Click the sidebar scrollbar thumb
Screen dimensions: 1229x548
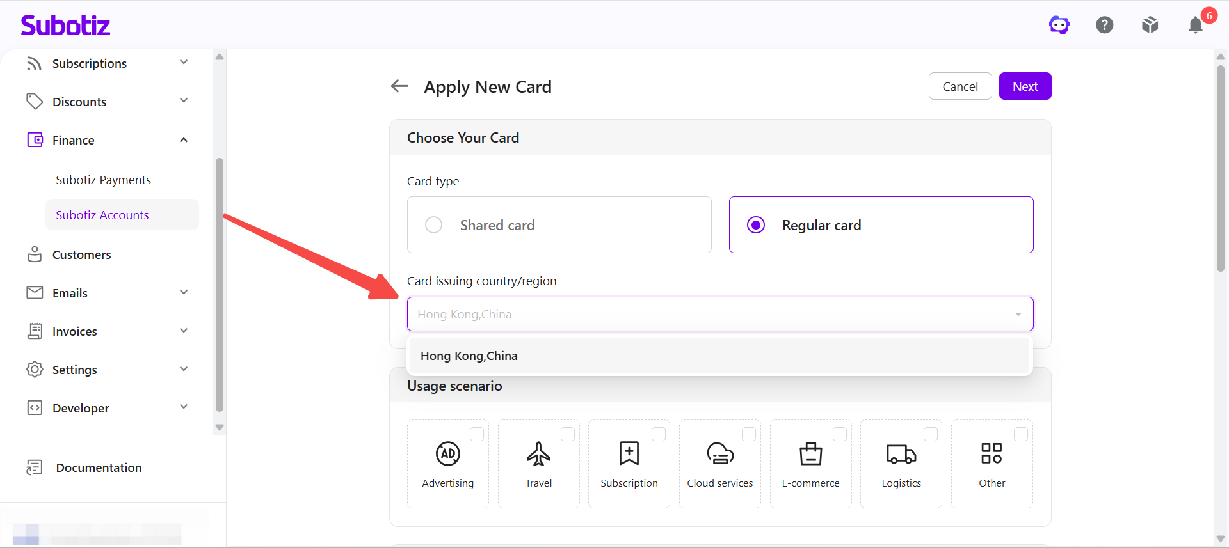click(220, 285)
